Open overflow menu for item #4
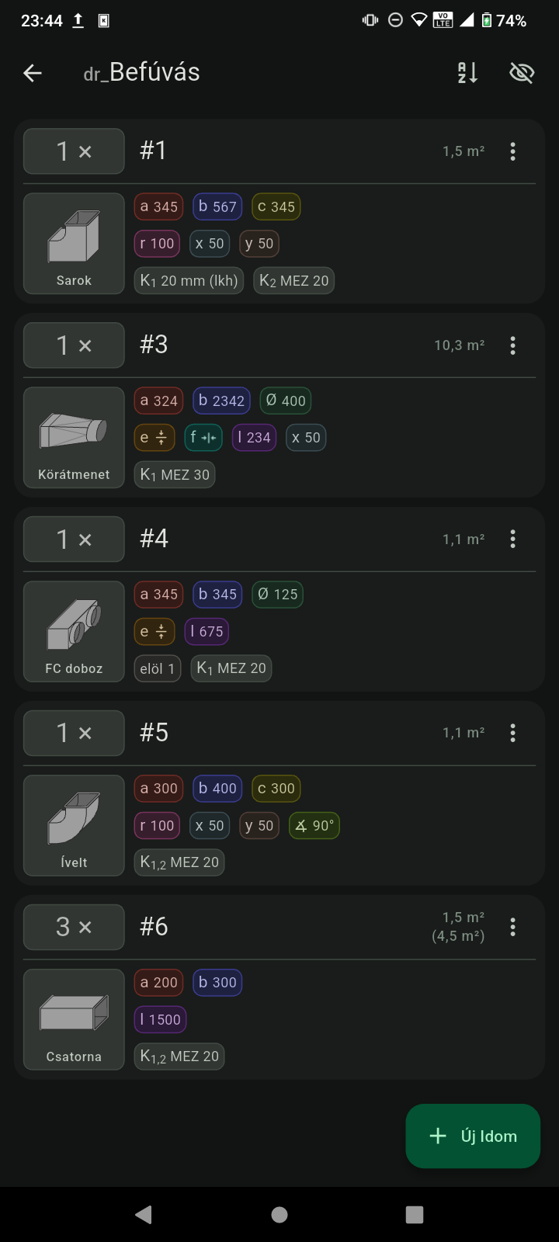 point(512,539)
